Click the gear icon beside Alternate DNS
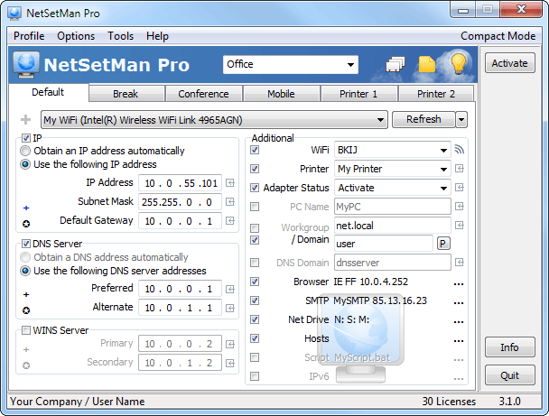Image resolution: width=549 pixels, height=416 pixels. [26, 310]
